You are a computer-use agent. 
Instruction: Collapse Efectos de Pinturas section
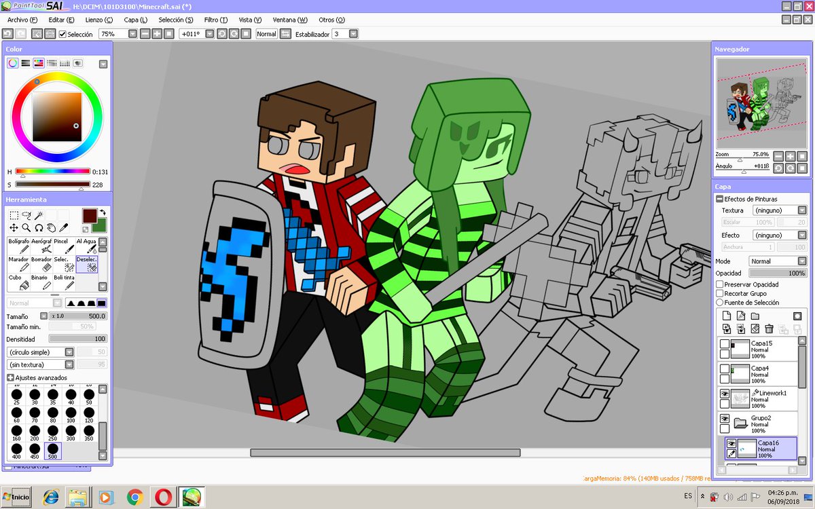(719, 199)
